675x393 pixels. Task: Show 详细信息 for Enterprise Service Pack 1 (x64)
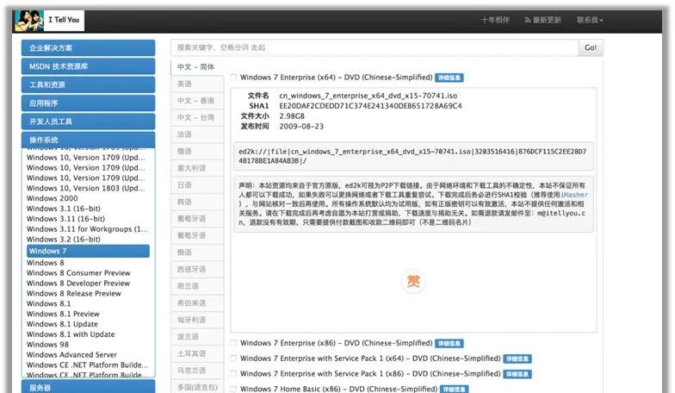517,359
